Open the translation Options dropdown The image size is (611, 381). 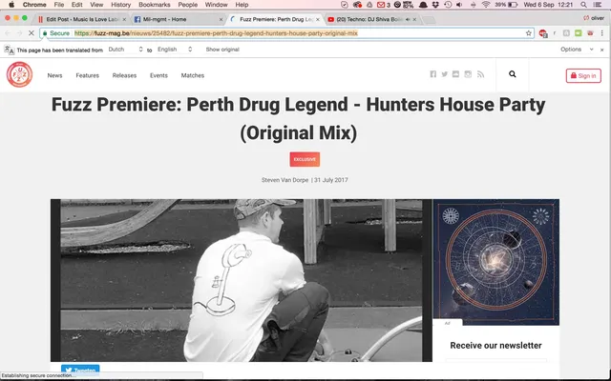click(x=577, y=50)
